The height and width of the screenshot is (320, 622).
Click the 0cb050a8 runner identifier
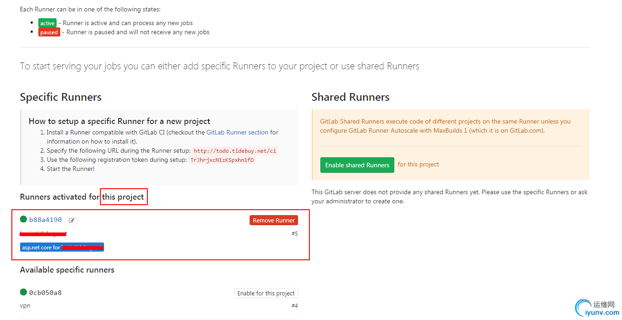[x=45, y=293]
